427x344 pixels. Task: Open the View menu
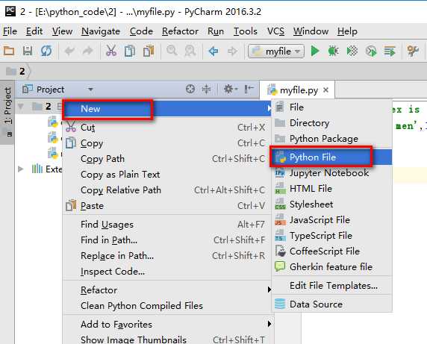click(63, 31)
